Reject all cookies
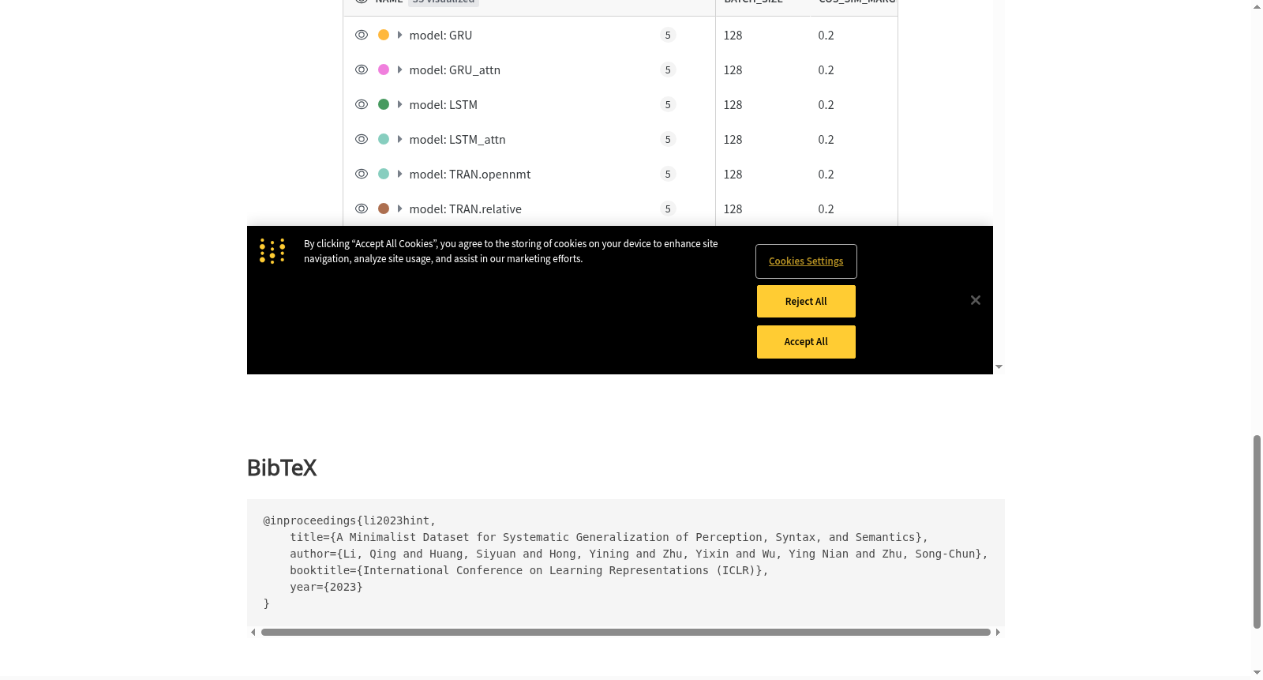 coord(806,302)
